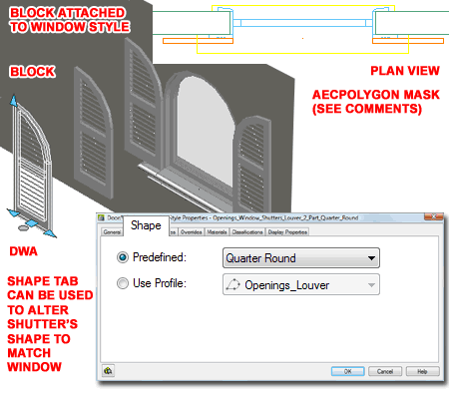Close the Style Properties dialog window

pyautogui.click(x=434, y=217)
